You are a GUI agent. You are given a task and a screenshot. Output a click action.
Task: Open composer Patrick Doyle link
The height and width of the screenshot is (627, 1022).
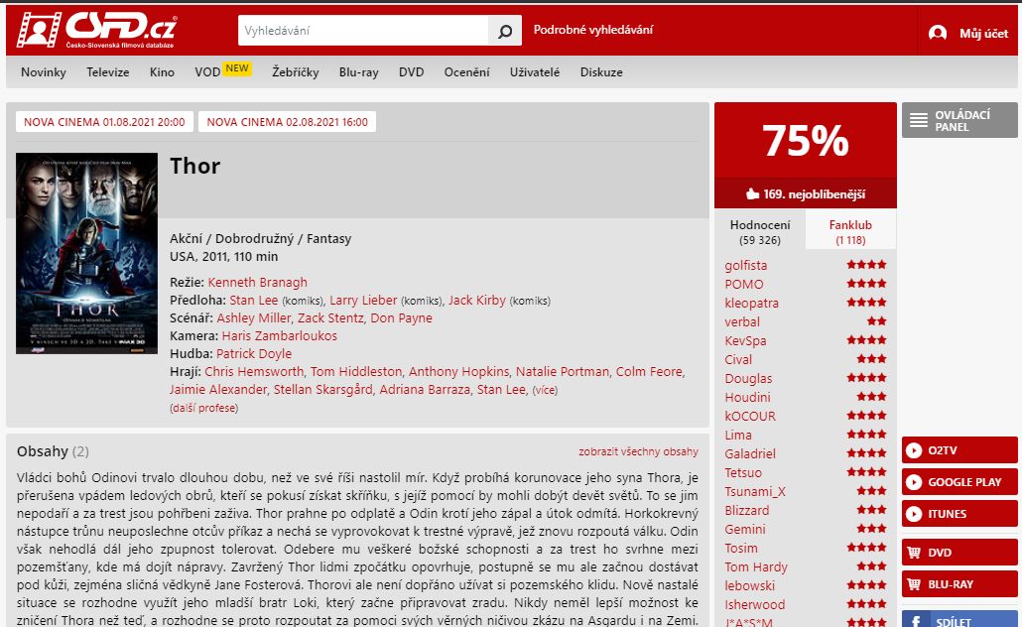254,354
